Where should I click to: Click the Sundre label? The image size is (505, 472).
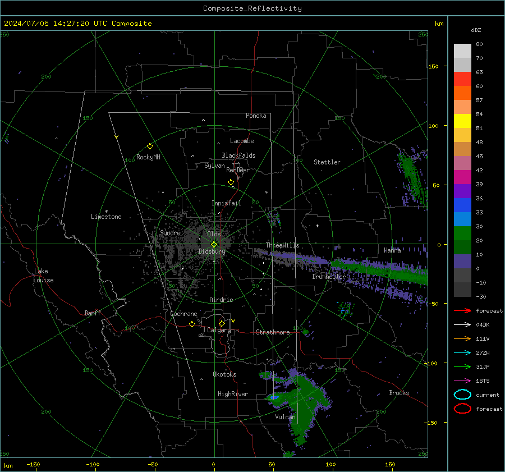[x=170, y=232]
